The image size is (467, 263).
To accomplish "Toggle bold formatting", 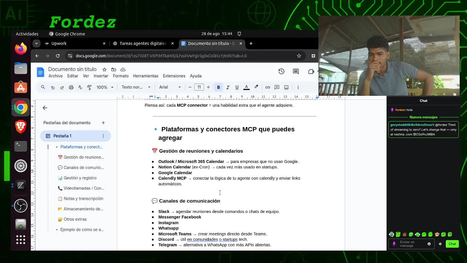I will tap(219, 87).
